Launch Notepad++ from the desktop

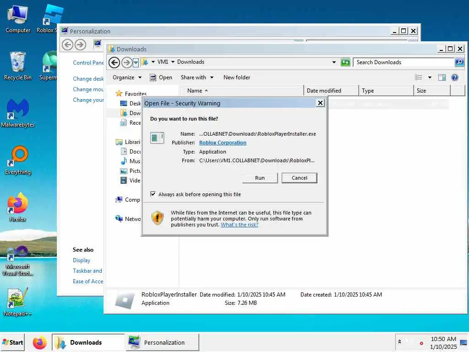tap(18, 302)
